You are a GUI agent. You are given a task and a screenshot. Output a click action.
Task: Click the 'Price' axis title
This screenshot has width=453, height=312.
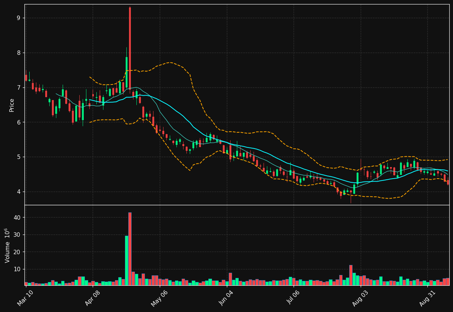tap(11, 105)
